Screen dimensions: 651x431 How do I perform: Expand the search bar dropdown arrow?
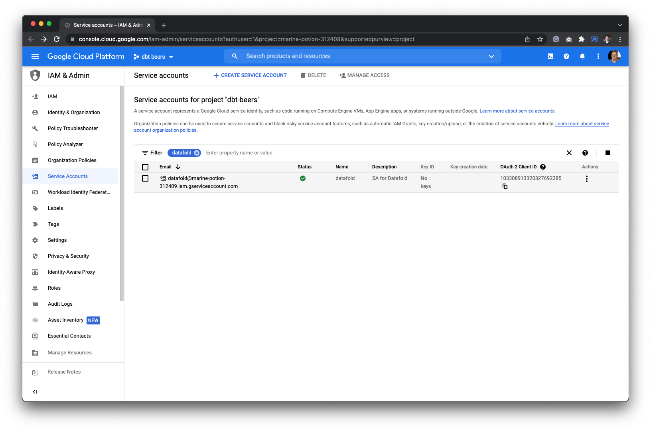click(491, 56)
